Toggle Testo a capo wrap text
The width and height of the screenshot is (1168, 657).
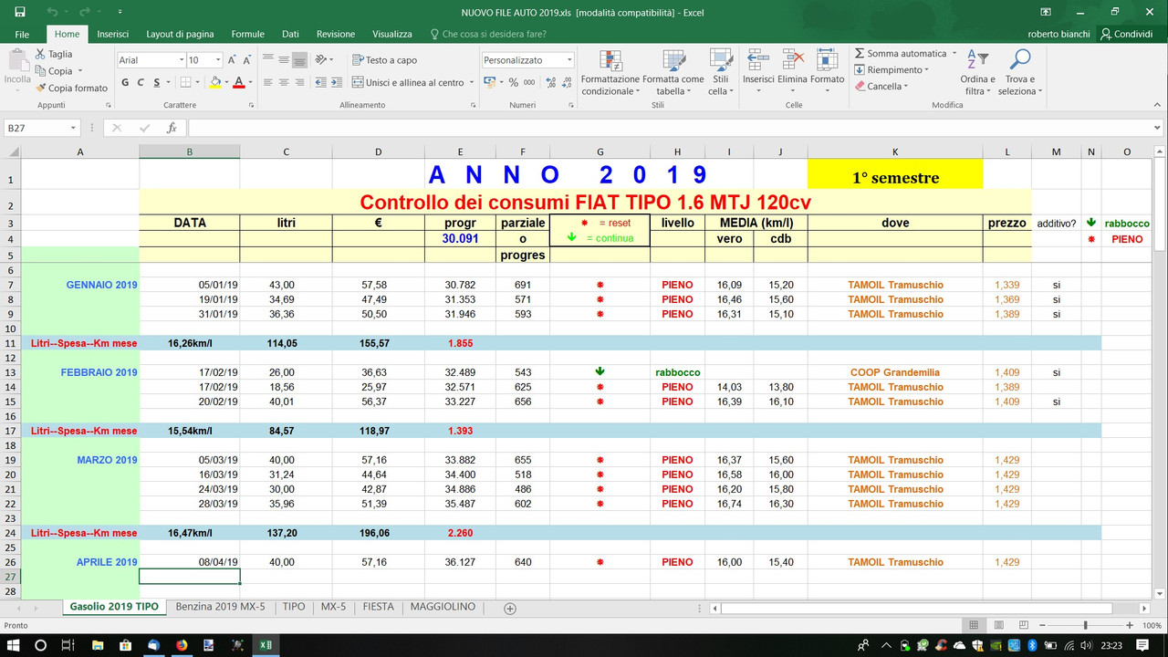click(x=384, y=60)
